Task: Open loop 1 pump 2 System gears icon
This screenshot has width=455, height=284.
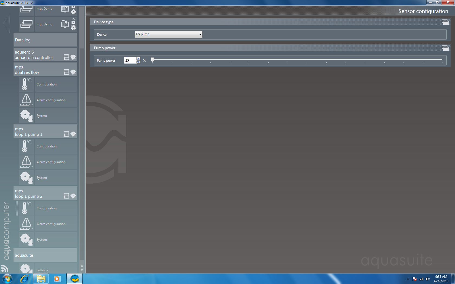Action: 26,239
